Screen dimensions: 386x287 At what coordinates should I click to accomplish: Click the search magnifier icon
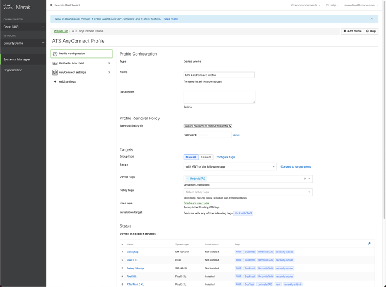click(52, 5)
